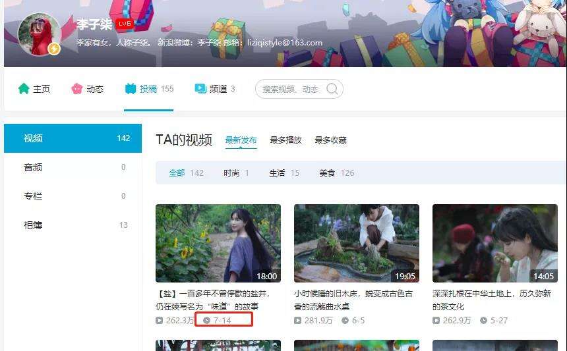Click play count icon beside 262.3万
The image size is (567, 351).
[159, 320]
